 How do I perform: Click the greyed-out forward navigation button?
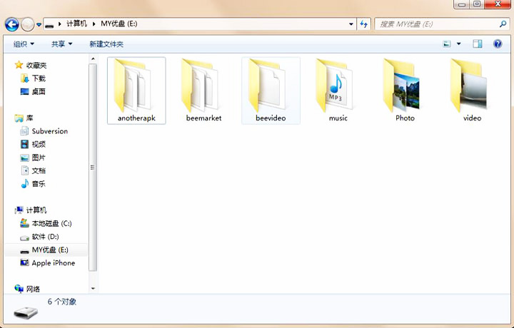28,24
